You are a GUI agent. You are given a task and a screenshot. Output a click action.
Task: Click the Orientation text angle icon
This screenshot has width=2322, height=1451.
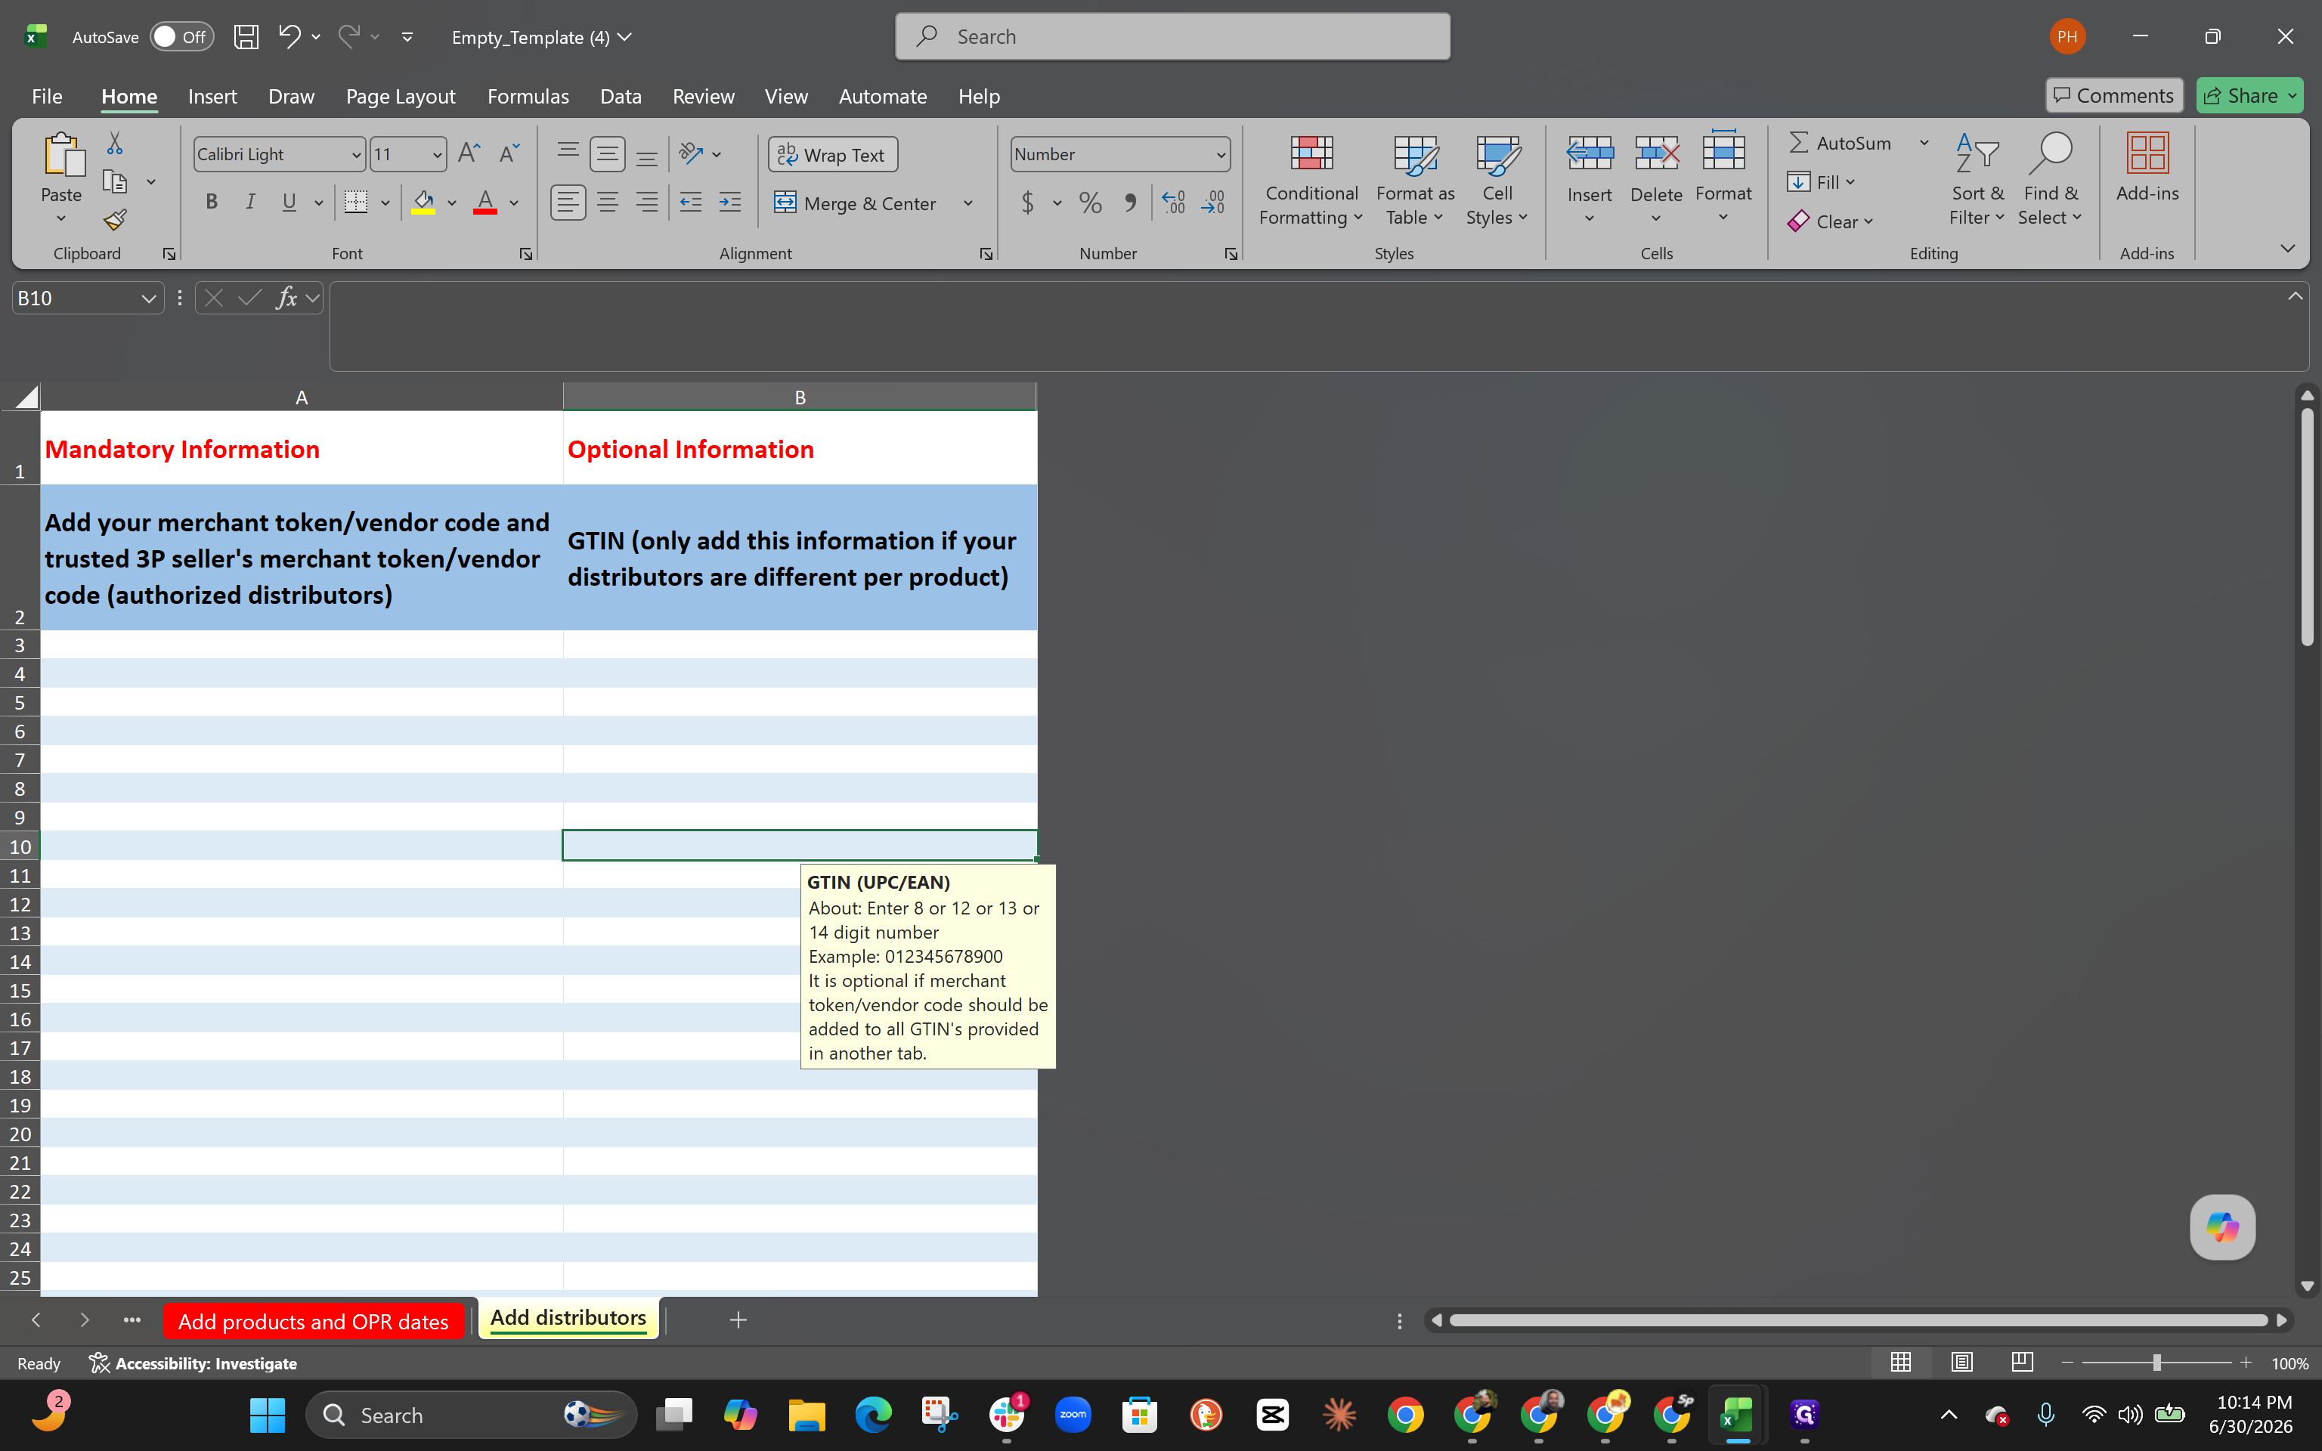tap(690, 153)
